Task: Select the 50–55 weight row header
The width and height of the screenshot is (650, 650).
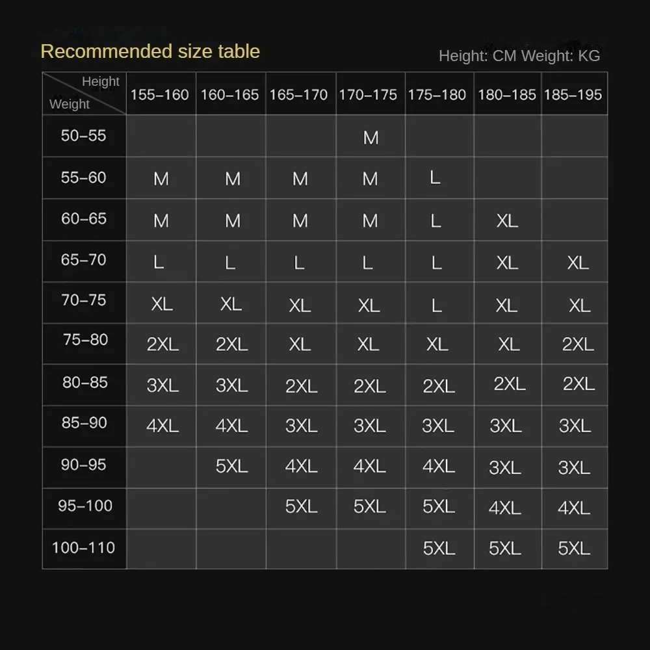Action: (x=83, y=136)
